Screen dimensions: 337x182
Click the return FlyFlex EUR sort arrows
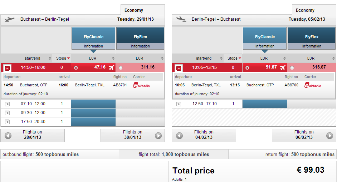[333, 59]
